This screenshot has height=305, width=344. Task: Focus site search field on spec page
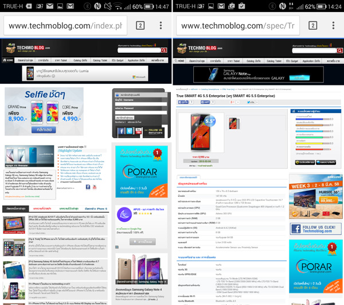point(314,50)
